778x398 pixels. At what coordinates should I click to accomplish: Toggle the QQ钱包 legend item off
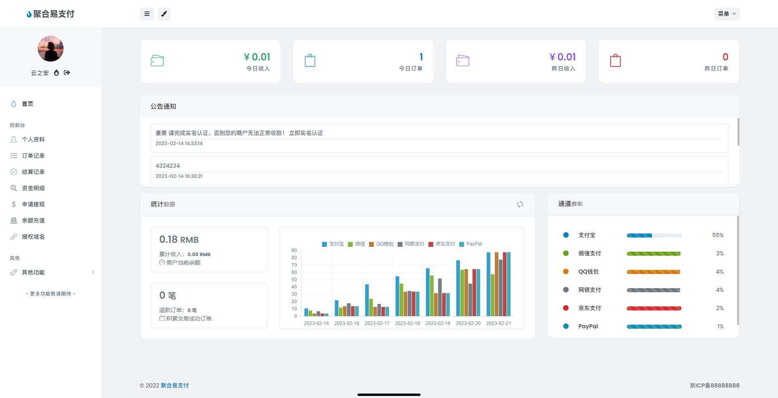[382, 244]
